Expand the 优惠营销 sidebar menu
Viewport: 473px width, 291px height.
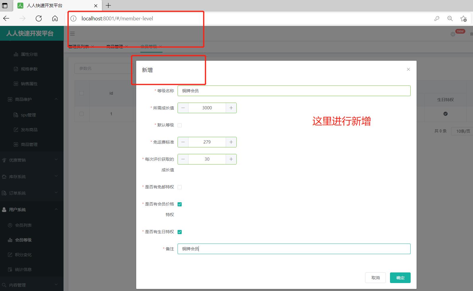[x=32, y=160]
